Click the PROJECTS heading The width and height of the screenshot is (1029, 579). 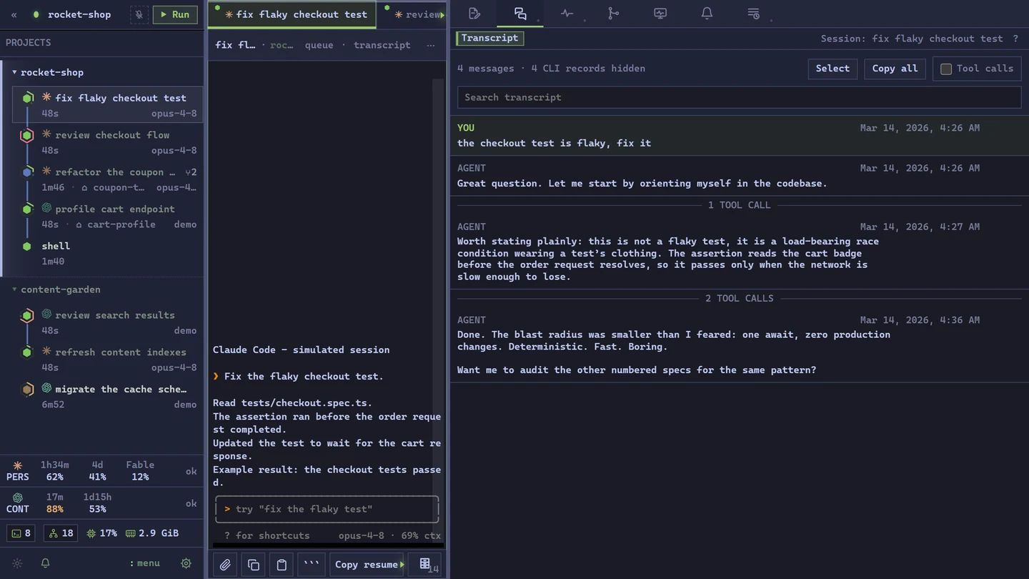pos(29,43)
